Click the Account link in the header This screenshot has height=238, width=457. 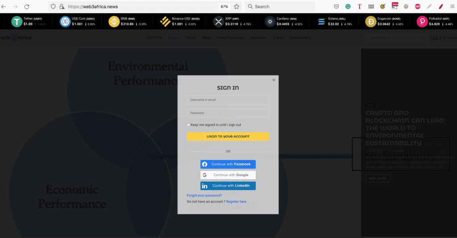(x=451, y=38)
